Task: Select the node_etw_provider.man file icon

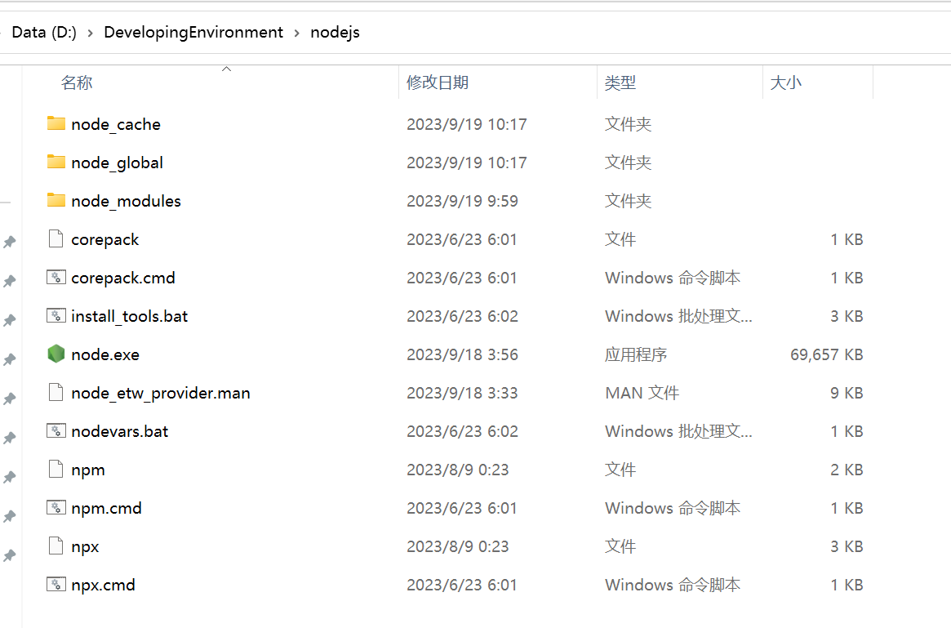Action: [56, 393]
